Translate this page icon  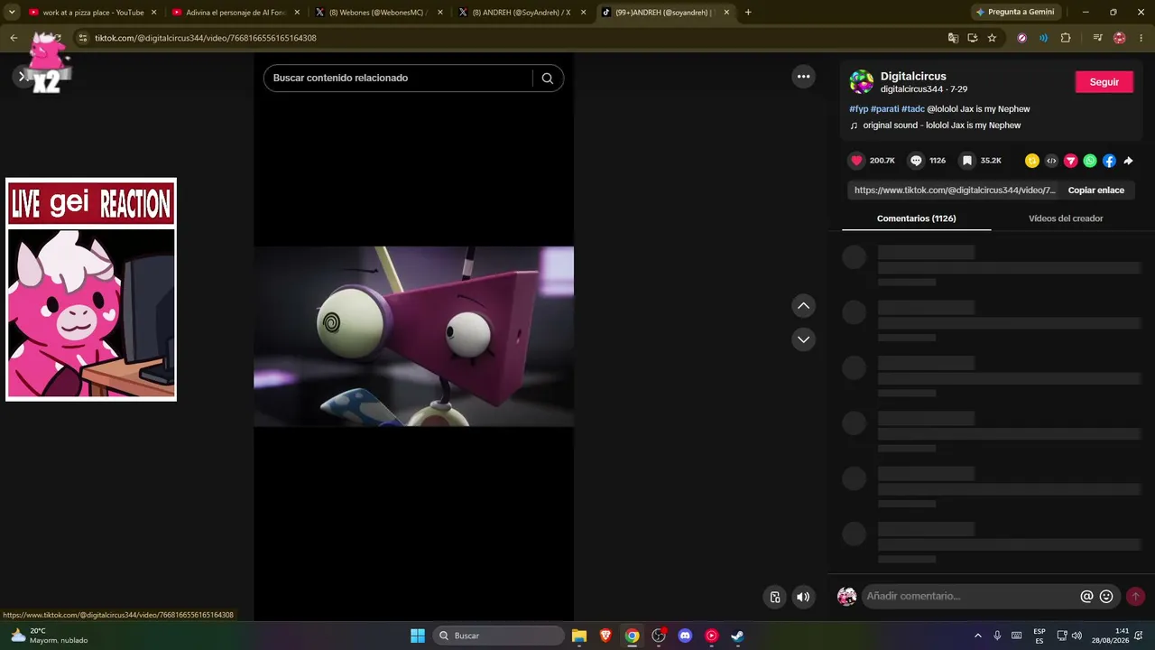(953, 38)
